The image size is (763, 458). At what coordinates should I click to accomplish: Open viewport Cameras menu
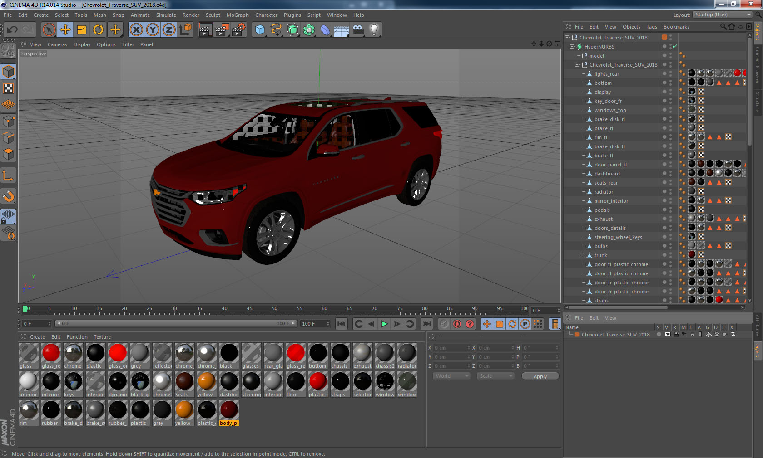click(57, 44)
